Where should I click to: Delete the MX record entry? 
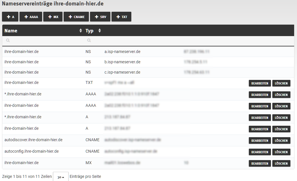281,164
